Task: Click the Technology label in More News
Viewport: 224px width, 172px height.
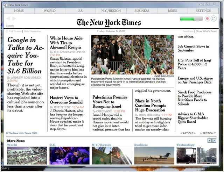Action: point(185,145)
